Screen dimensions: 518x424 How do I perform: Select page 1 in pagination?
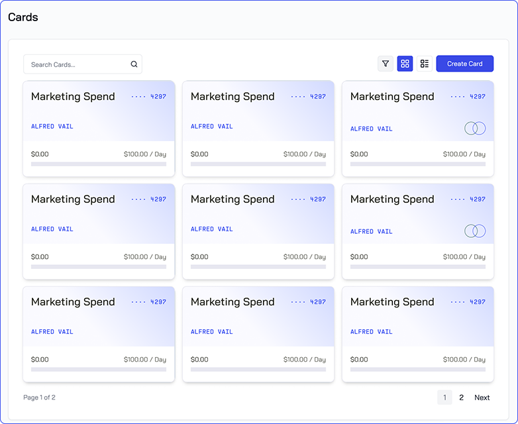click(444, 397)
